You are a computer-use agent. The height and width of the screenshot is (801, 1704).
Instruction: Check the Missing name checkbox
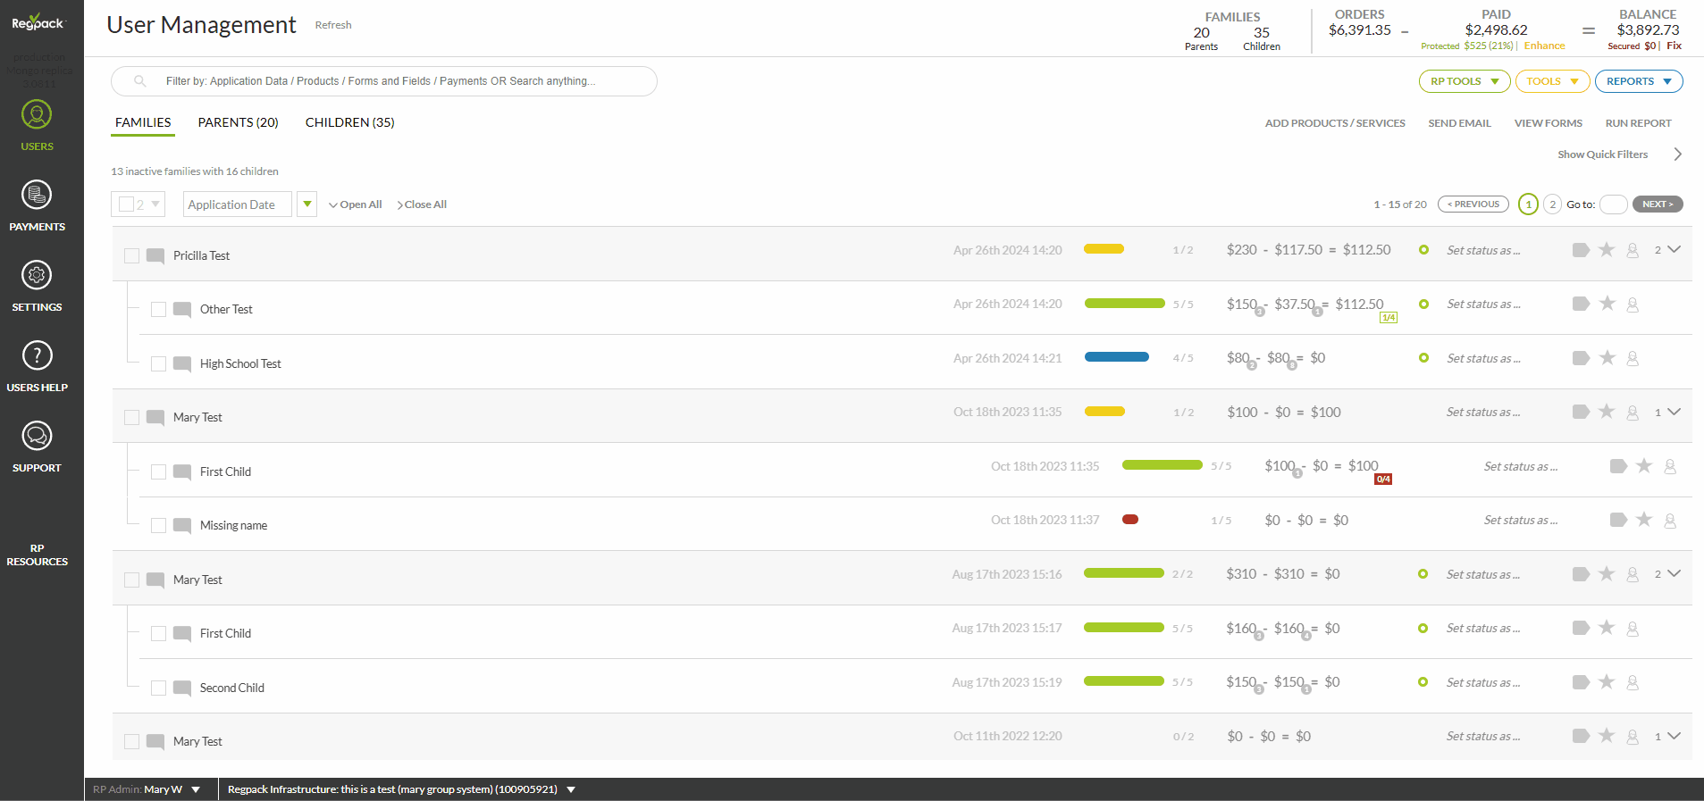click(158, 526)
